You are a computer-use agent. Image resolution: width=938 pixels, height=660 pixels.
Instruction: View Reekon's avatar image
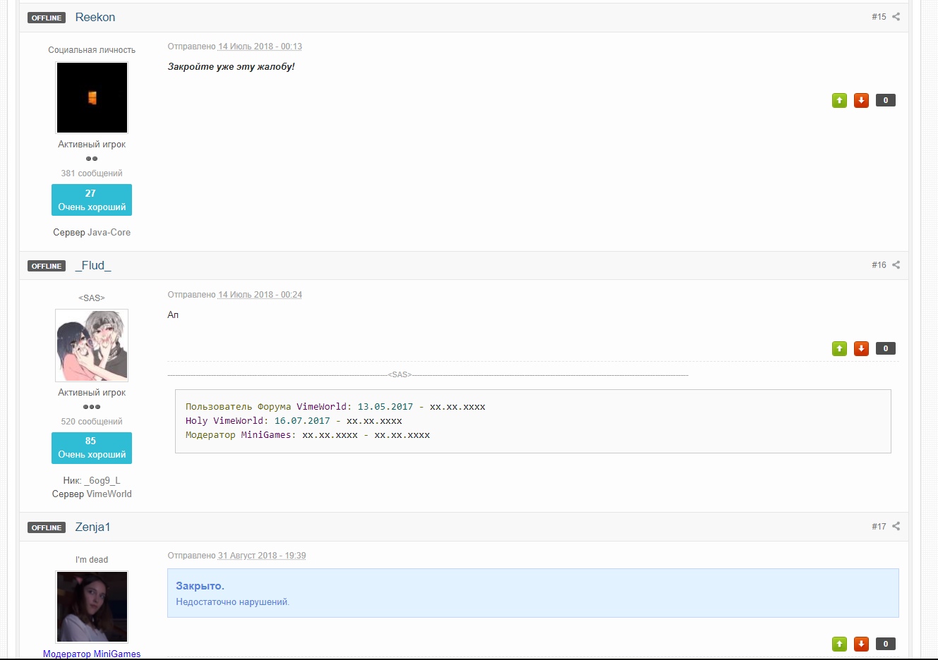[92, 98]
